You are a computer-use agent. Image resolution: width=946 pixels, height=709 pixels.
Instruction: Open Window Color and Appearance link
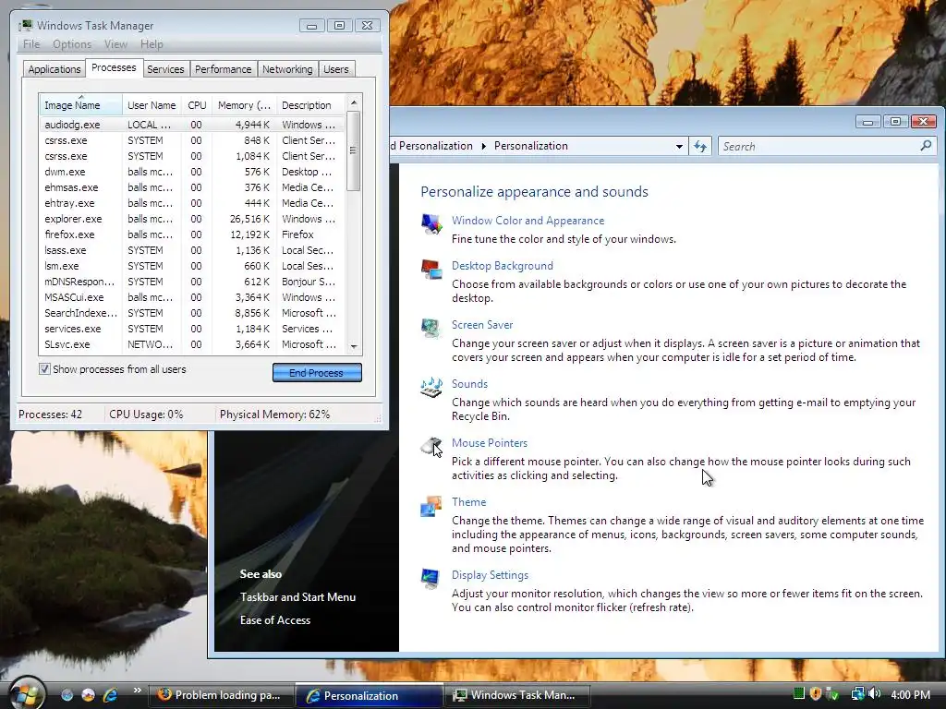(528, 221)
